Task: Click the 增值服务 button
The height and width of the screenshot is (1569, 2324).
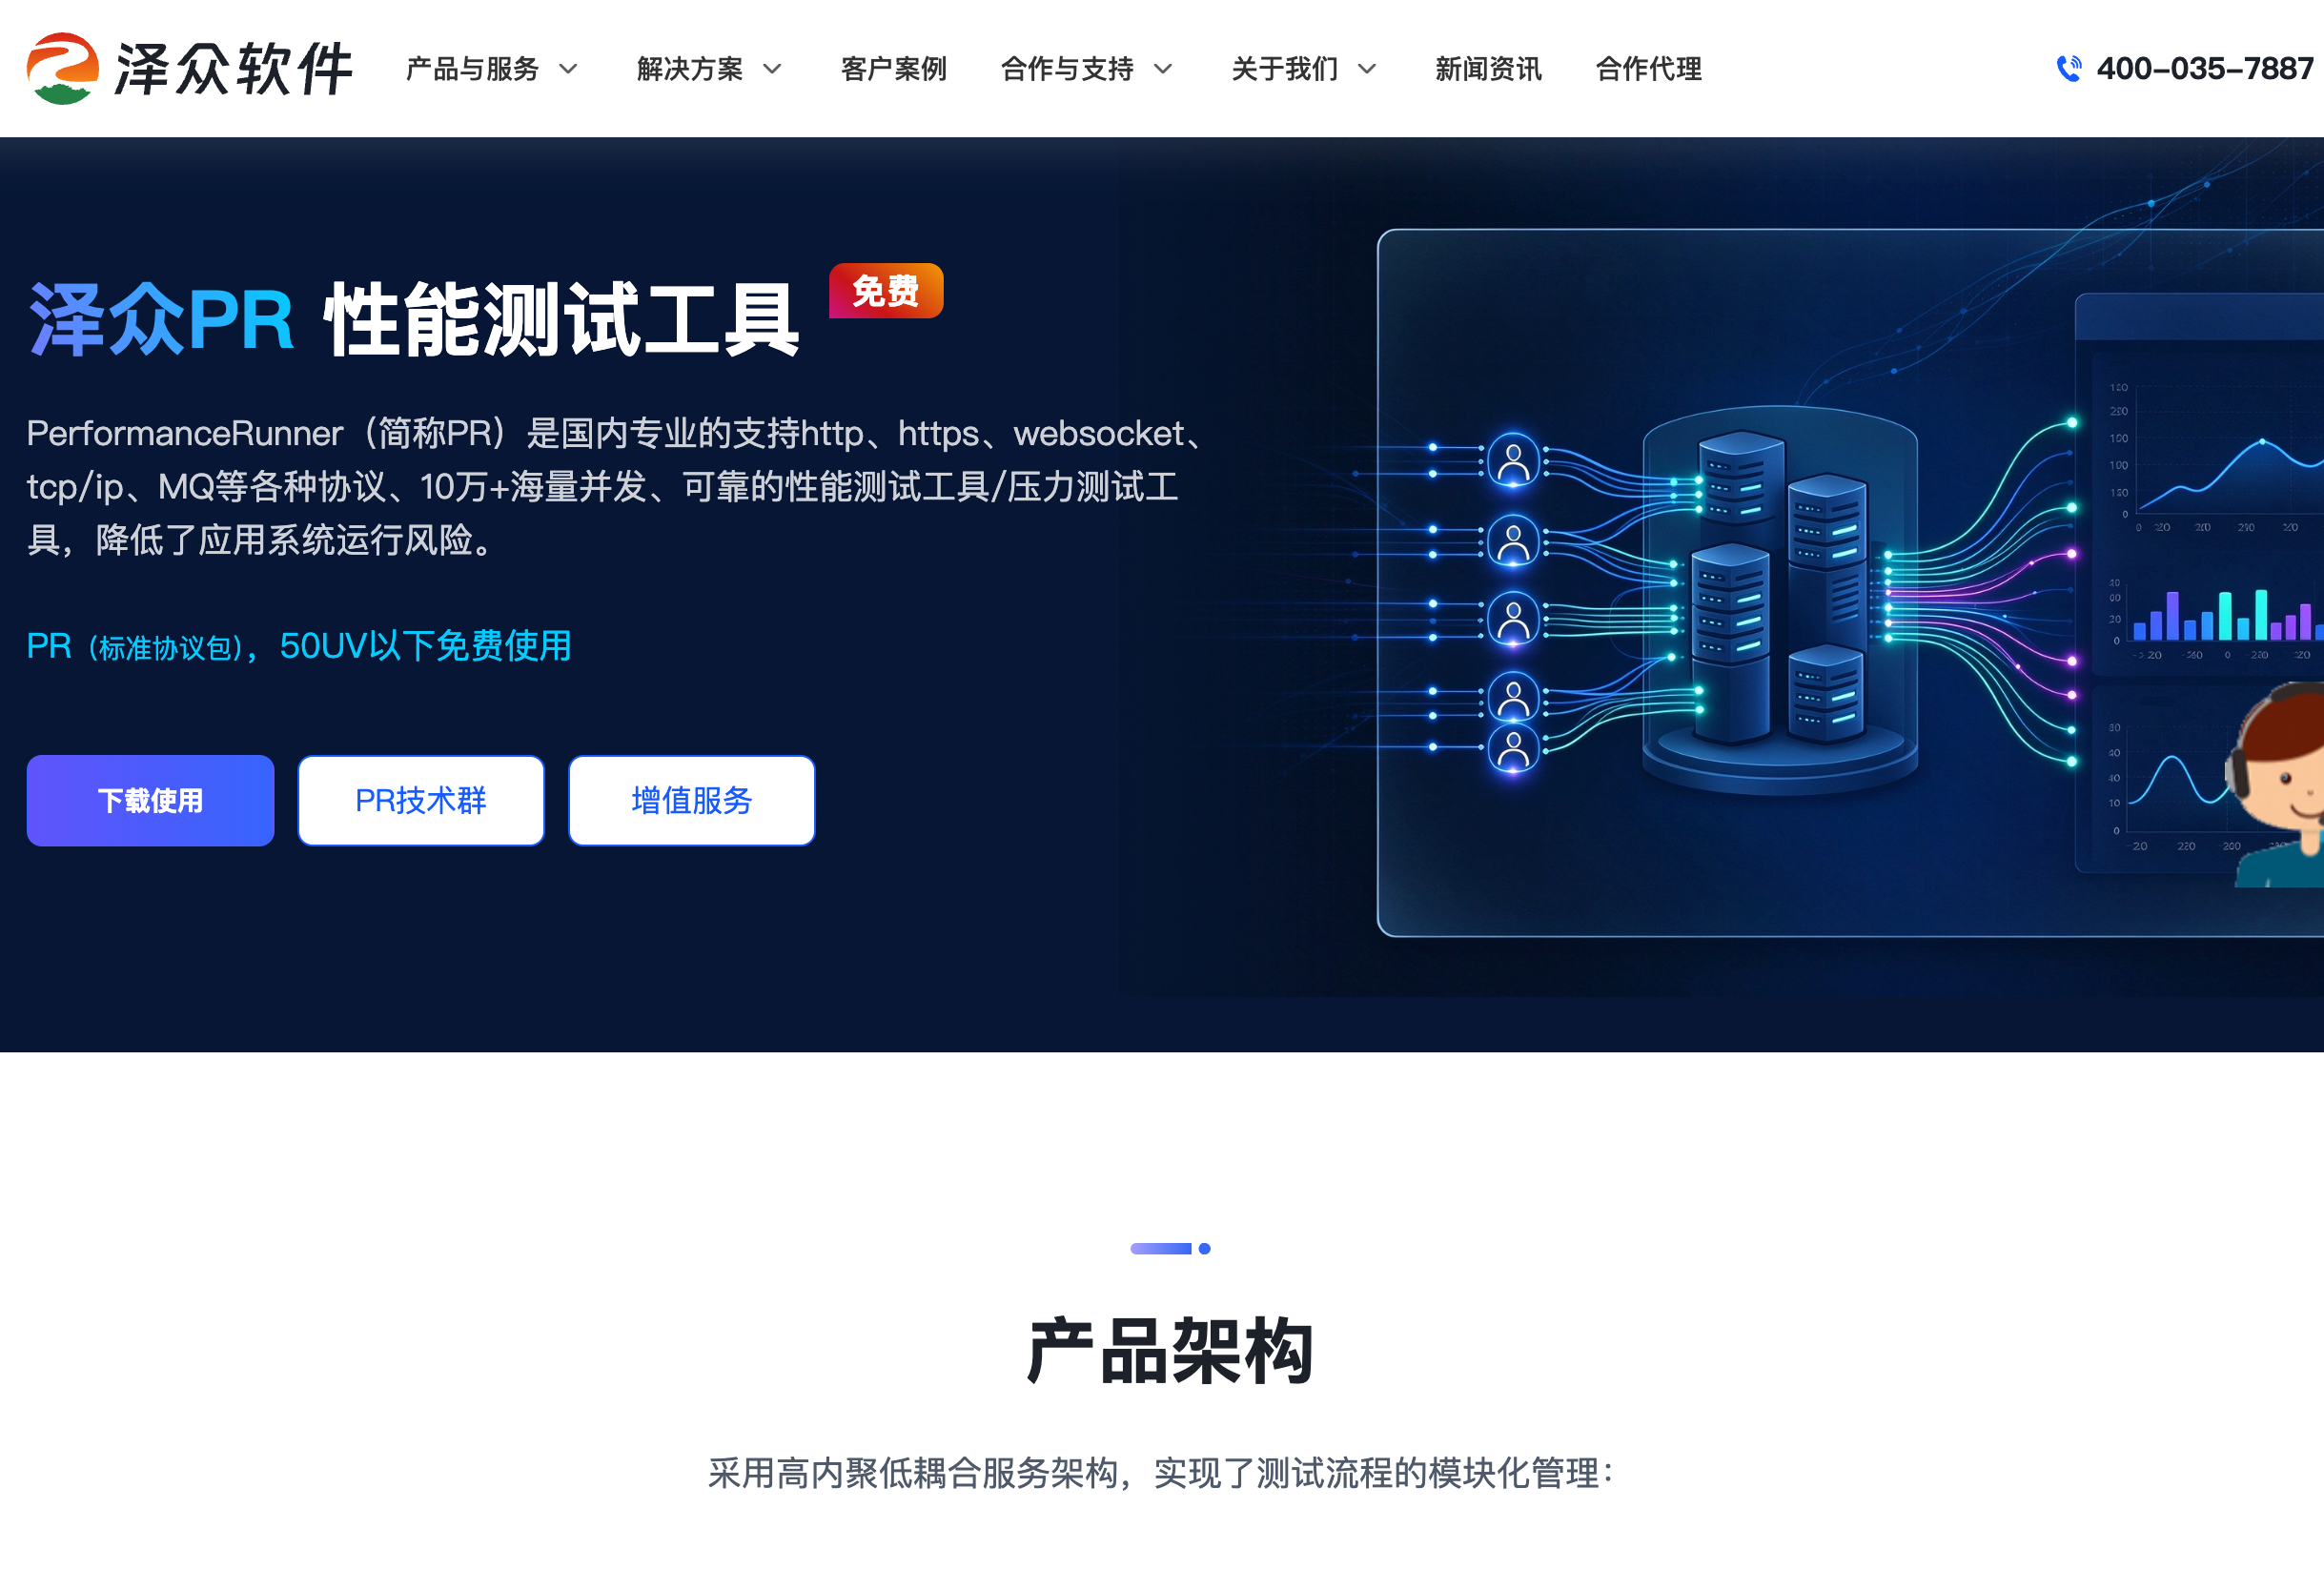Action: (x=691, y=800)
